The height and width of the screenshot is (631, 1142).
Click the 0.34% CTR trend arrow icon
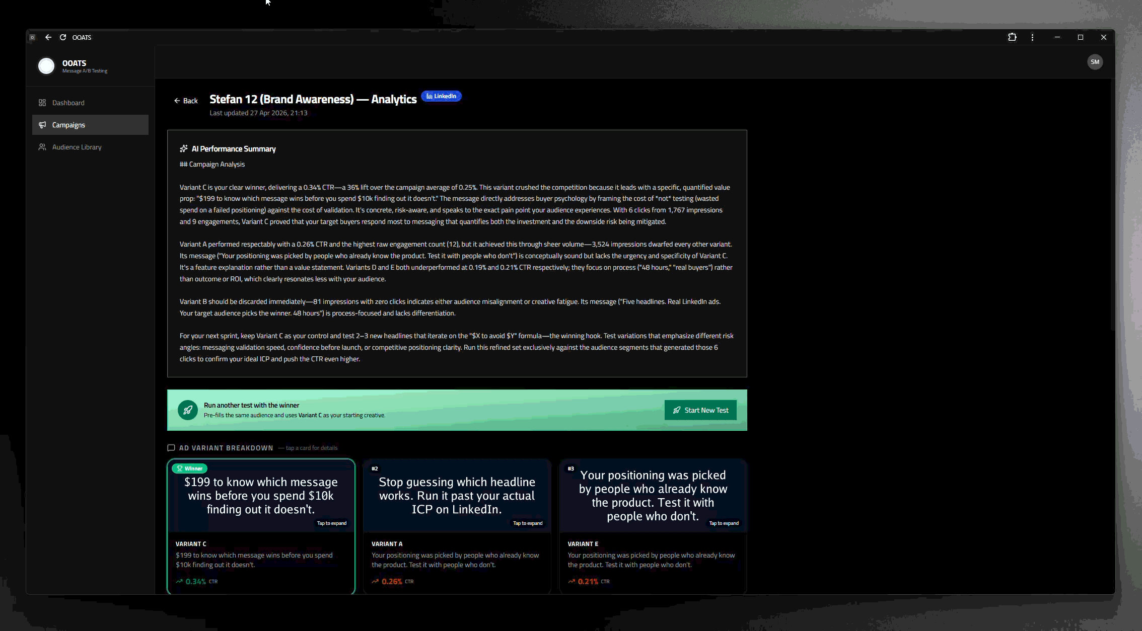tap(179, 581)
